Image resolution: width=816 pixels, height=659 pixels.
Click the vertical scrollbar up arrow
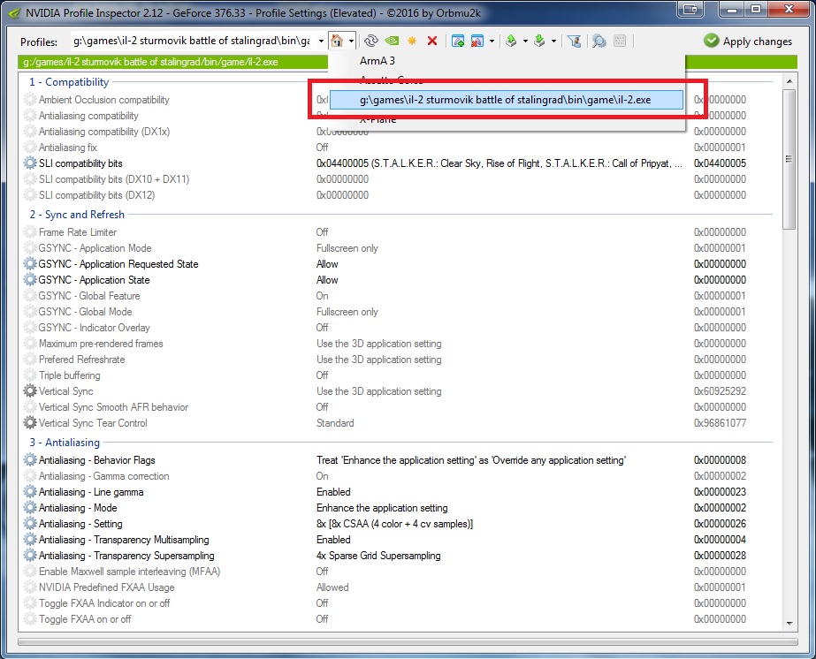[789, 81]
